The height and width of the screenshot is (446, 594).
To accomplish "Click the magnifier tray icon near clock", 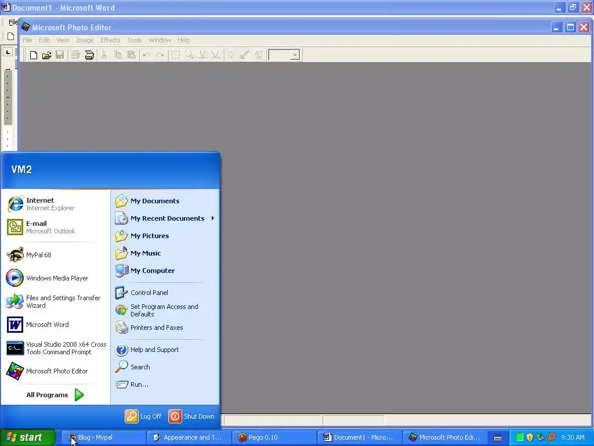I will [x=551, y=437].
